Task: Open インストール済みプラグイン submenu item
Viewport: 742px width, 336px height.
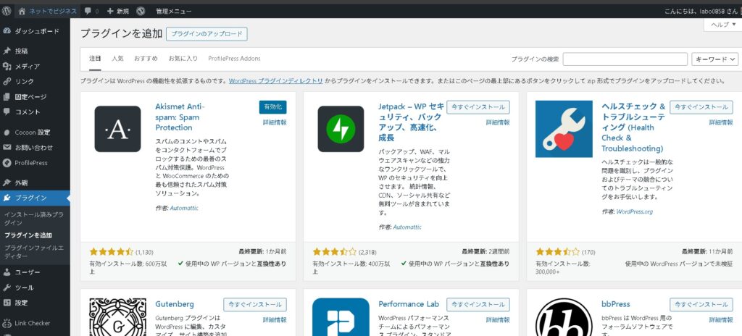Action: point(33,218)
